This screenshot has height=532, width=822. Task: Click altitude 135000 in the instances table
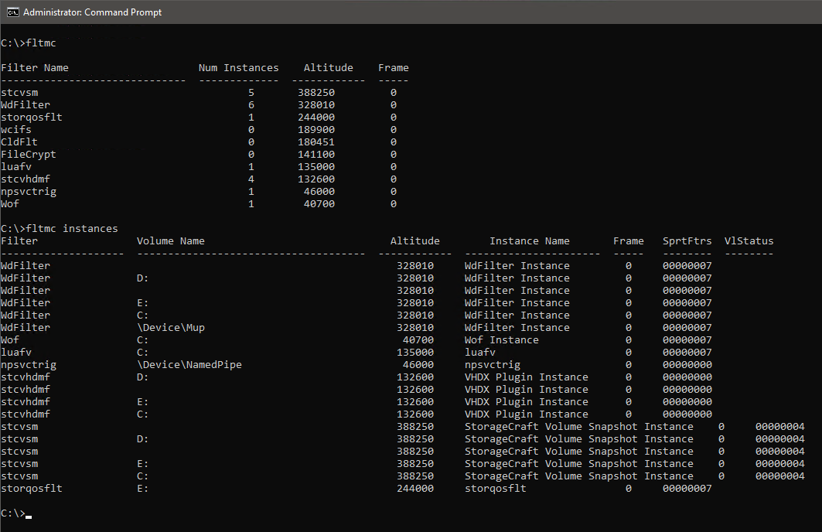coord(415,353)
